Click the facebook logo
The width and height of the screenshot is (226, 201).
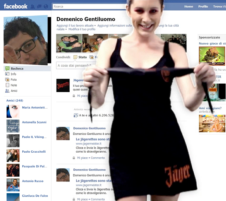click(16, 6)
